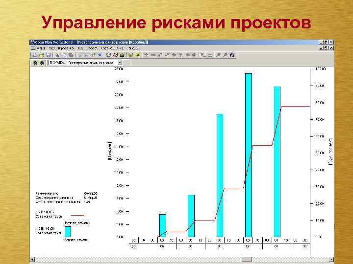
Task: Click the blue circular refresh toolbar icon
Action: [x=100, y=55]
